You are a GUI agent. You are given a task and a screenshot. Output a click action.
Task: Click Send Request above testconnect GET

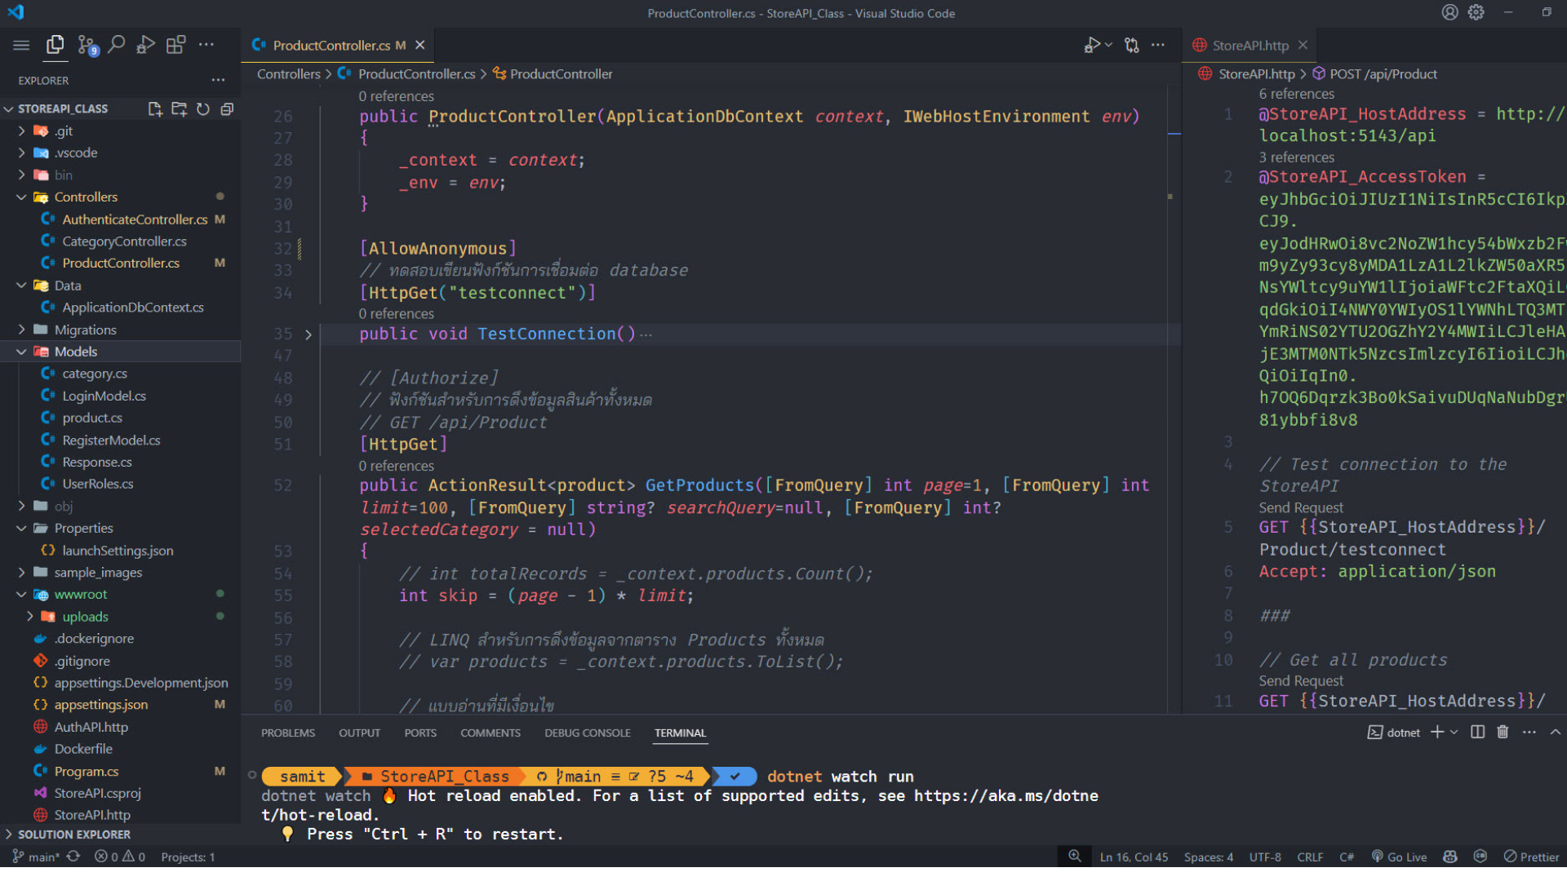point(1300,507)
